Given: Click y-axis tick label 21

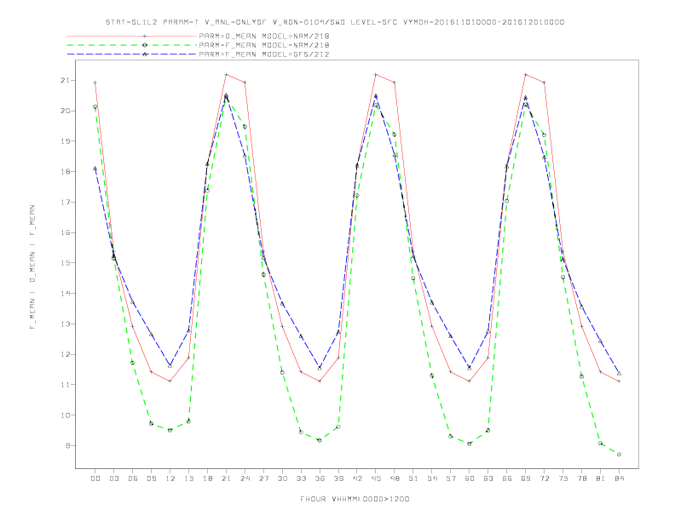Looking at the screenshot, I should click(x=65, y=80).
